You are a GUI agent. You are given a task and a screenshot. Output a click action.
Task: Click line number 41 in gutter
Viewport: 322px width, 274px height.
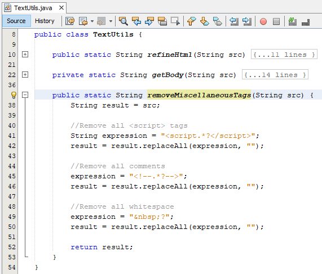12,136
